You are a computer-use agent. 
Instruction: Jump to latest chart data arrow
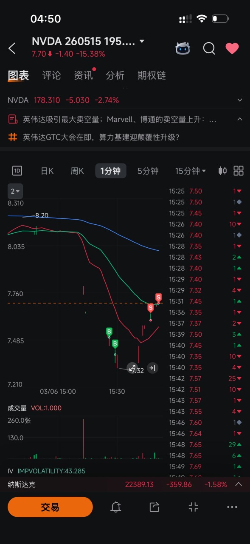(153, 368)
